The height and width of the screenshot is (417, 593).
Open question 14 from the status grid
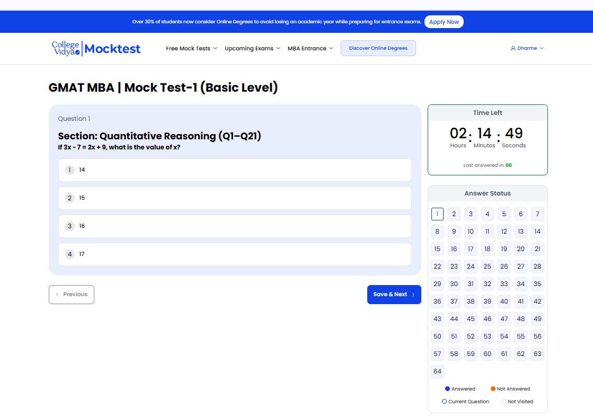pos(537,232)
